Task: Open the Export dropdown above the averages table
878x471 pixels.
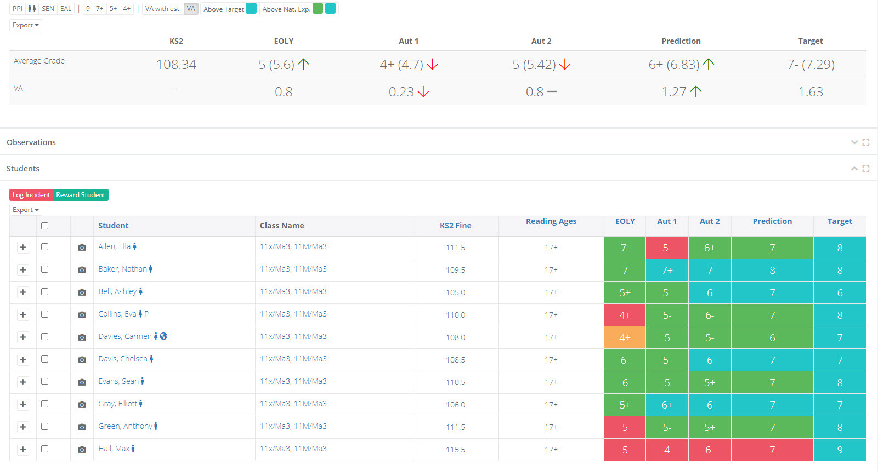Action: pos(26,25)
